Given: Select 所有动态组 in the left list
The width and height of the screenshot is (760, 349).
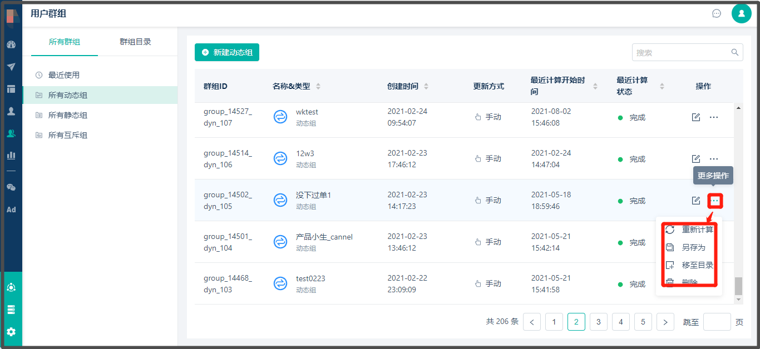Looking at the screenshot, I should point(100,95).
